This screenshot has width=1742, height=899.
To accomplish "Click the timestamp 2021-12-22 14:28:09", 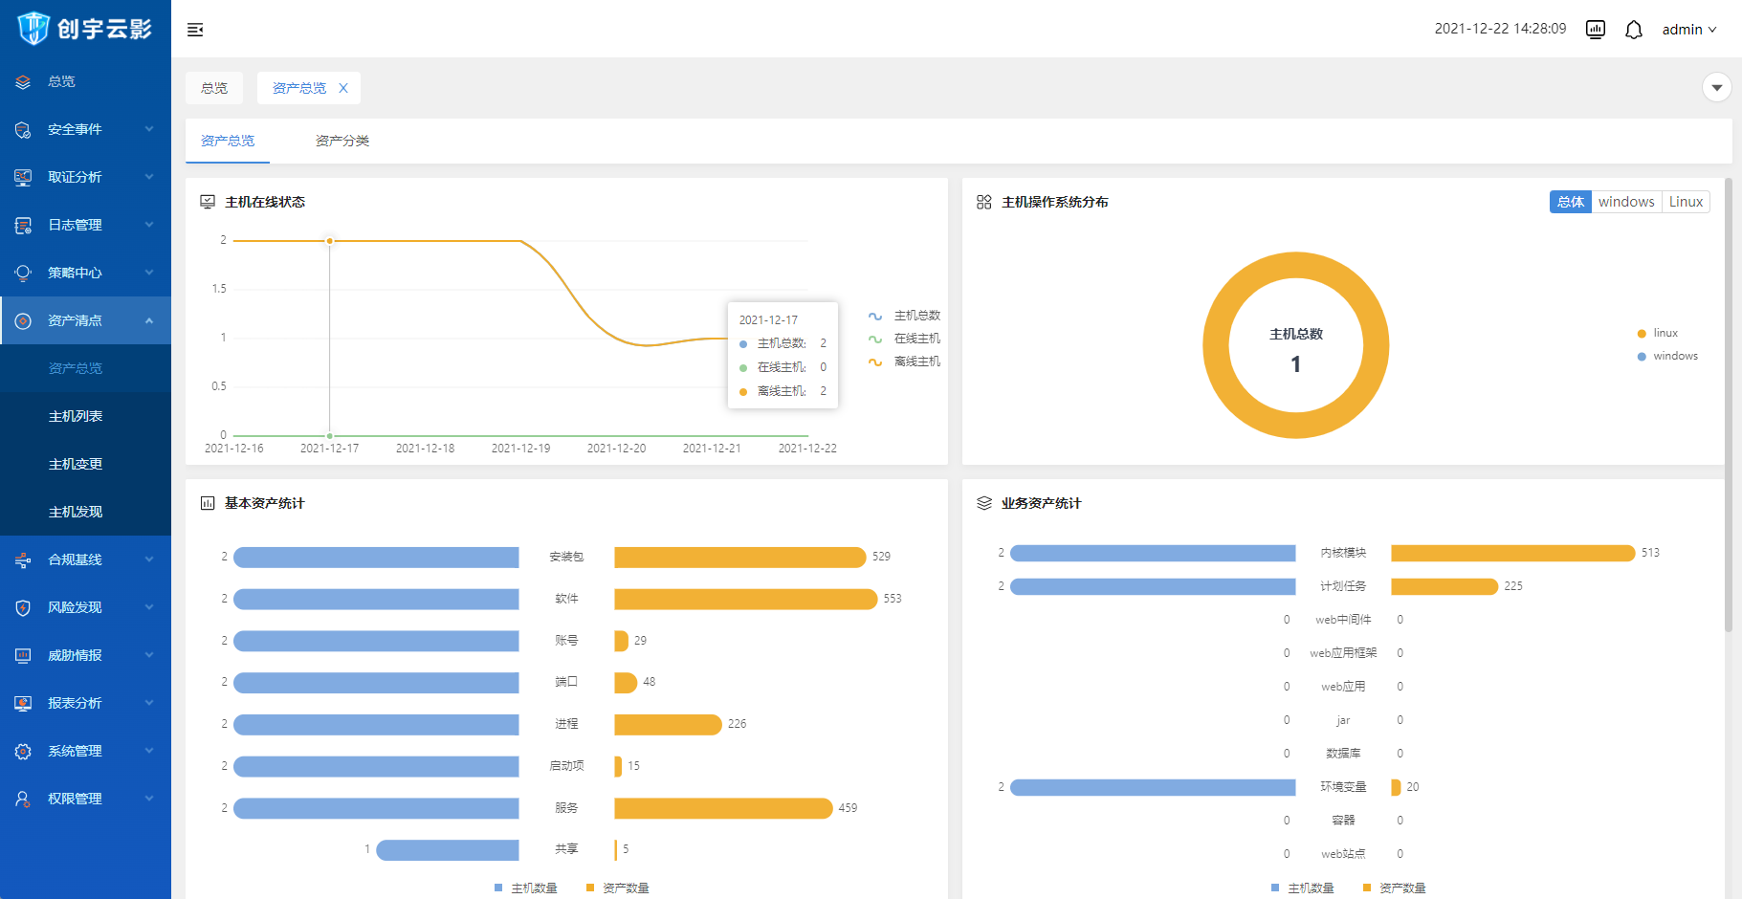I will click(1500, 29).
